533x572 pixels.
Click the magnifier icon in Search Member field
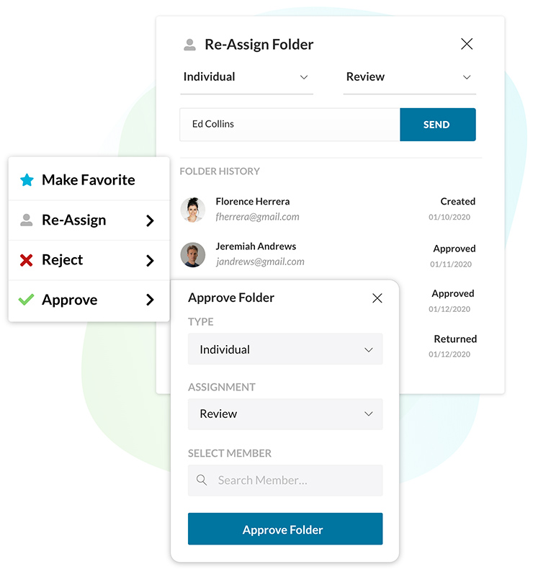(202, 481)
